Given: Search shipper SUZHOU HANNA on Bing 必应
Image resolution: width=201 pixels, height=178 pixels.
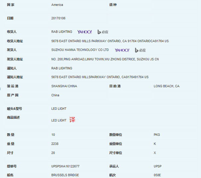Looking at the screenshot, I should tap(140, 50).
